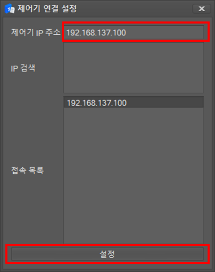Click empty space below the 접속 목록 entry
Screen dimensions: 215x272
(134, 175)
